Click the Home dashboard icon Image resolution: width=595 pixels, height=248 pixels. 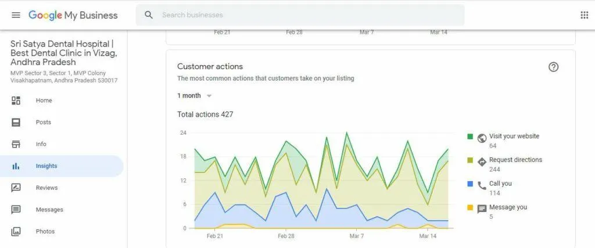[x=16, y=100]
